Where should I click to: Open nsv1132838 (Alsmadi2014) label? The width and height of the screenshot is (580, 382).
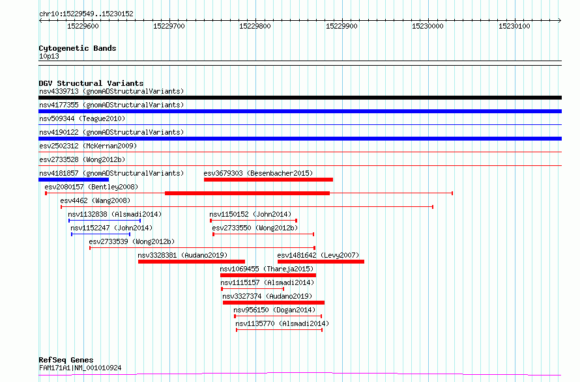[x=115, y=214]
